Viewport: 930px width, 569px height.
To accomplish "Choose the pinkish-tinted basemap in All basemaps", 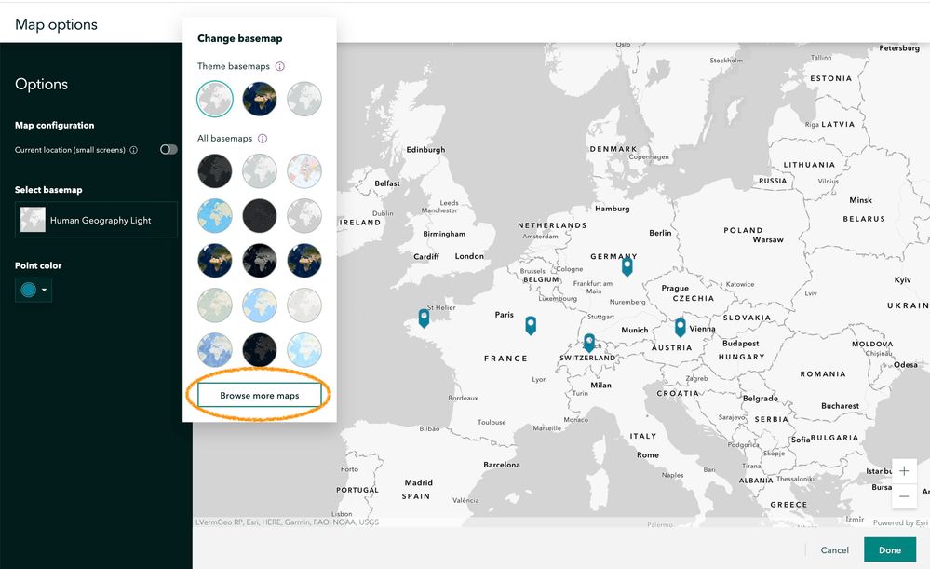I will pyautogui.click(x=304, y=170).
